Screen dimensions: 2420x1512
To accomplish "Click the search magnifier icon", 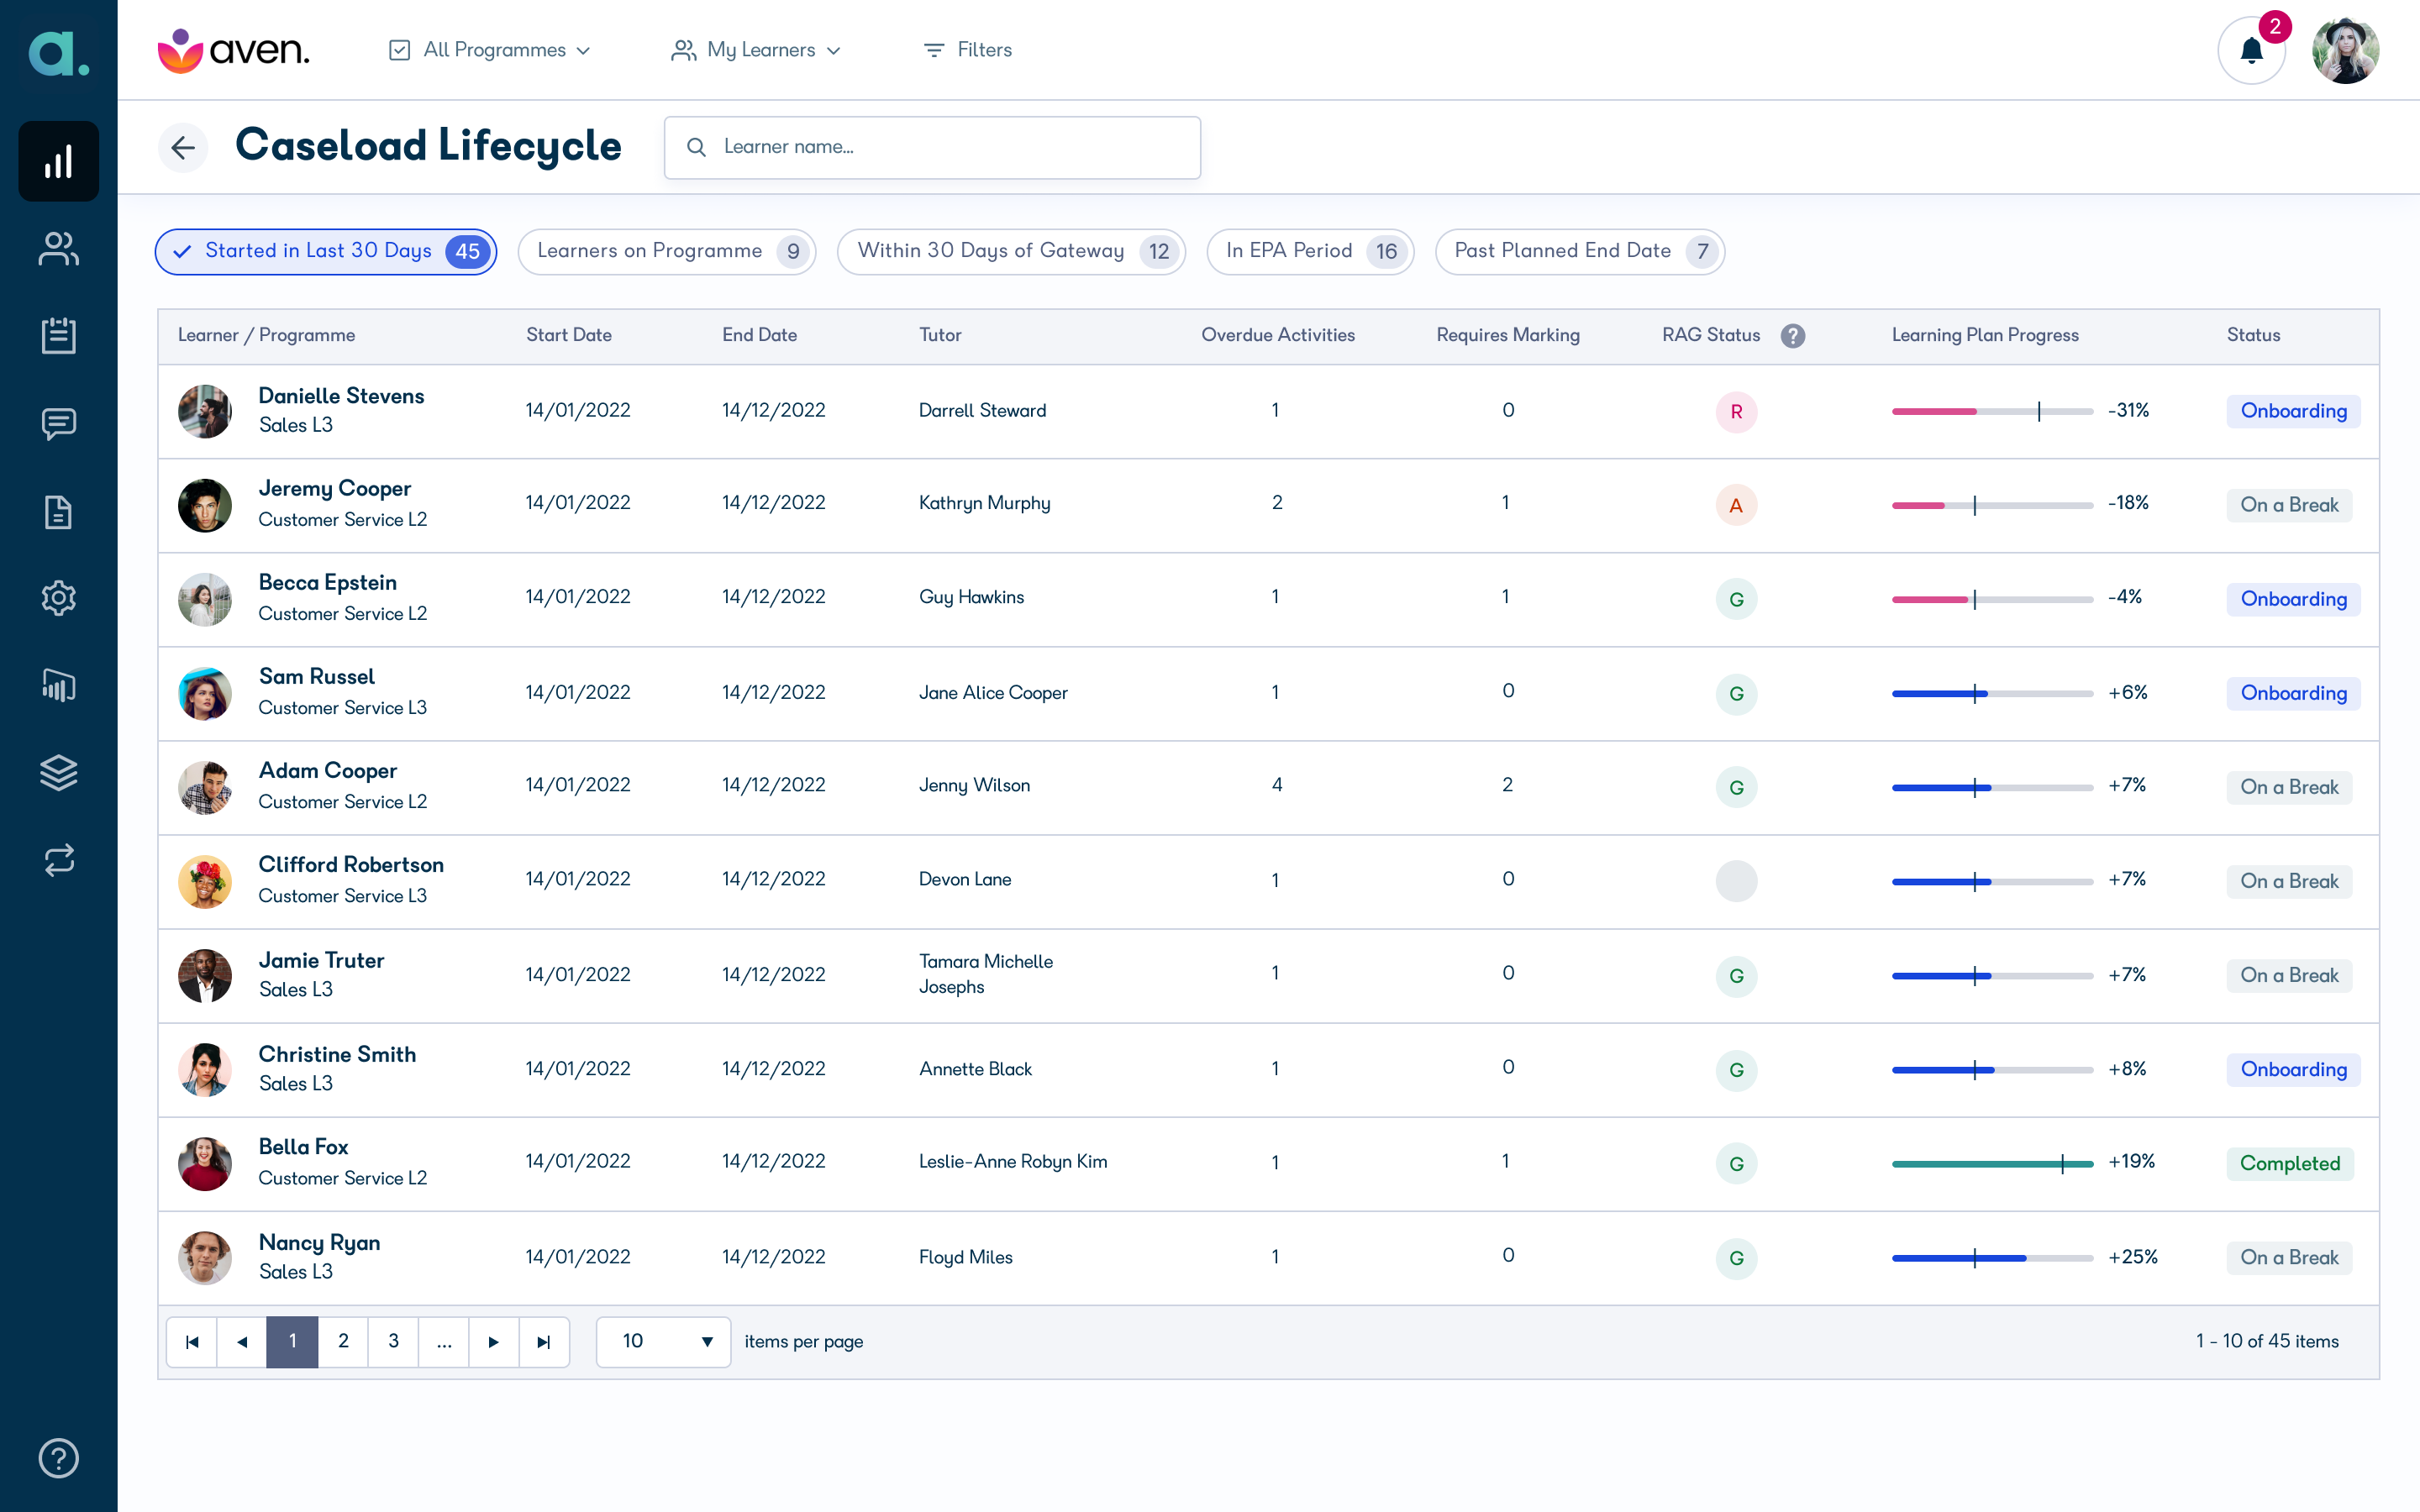I will tap(696, 147).
